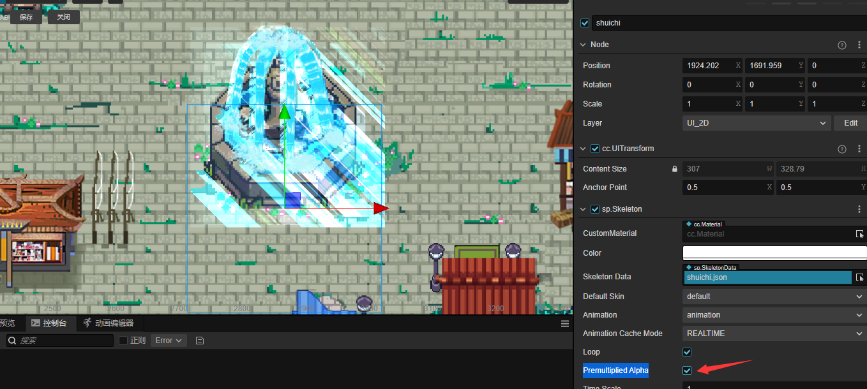Open the Animation Cache Mode dropdown

tap(774, 334)
